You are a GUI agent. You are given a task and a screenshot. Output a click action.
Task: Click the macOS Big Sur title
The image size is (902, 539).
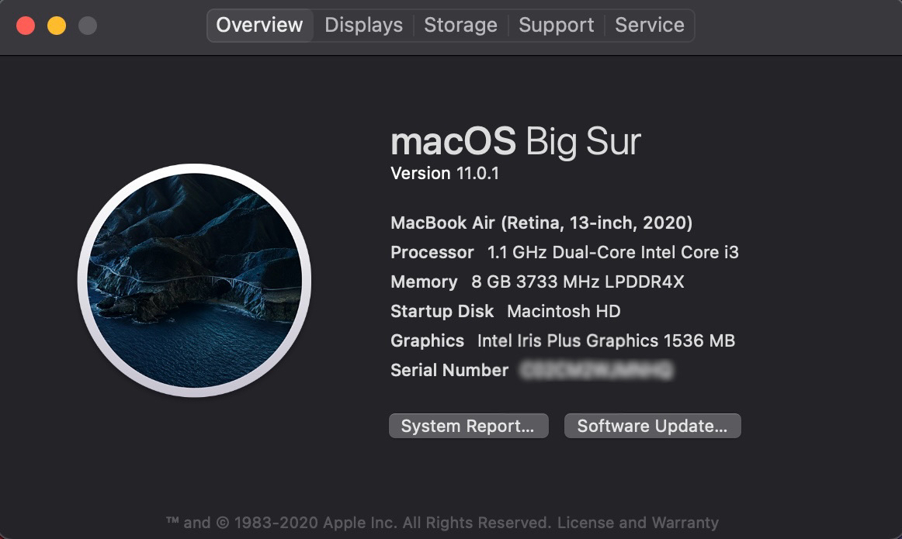point(515,141)
